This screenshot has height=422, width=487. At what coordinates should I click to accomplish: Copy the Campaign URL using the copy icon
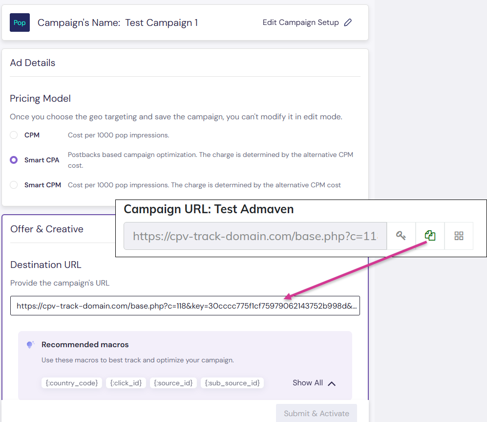[430, 235]
